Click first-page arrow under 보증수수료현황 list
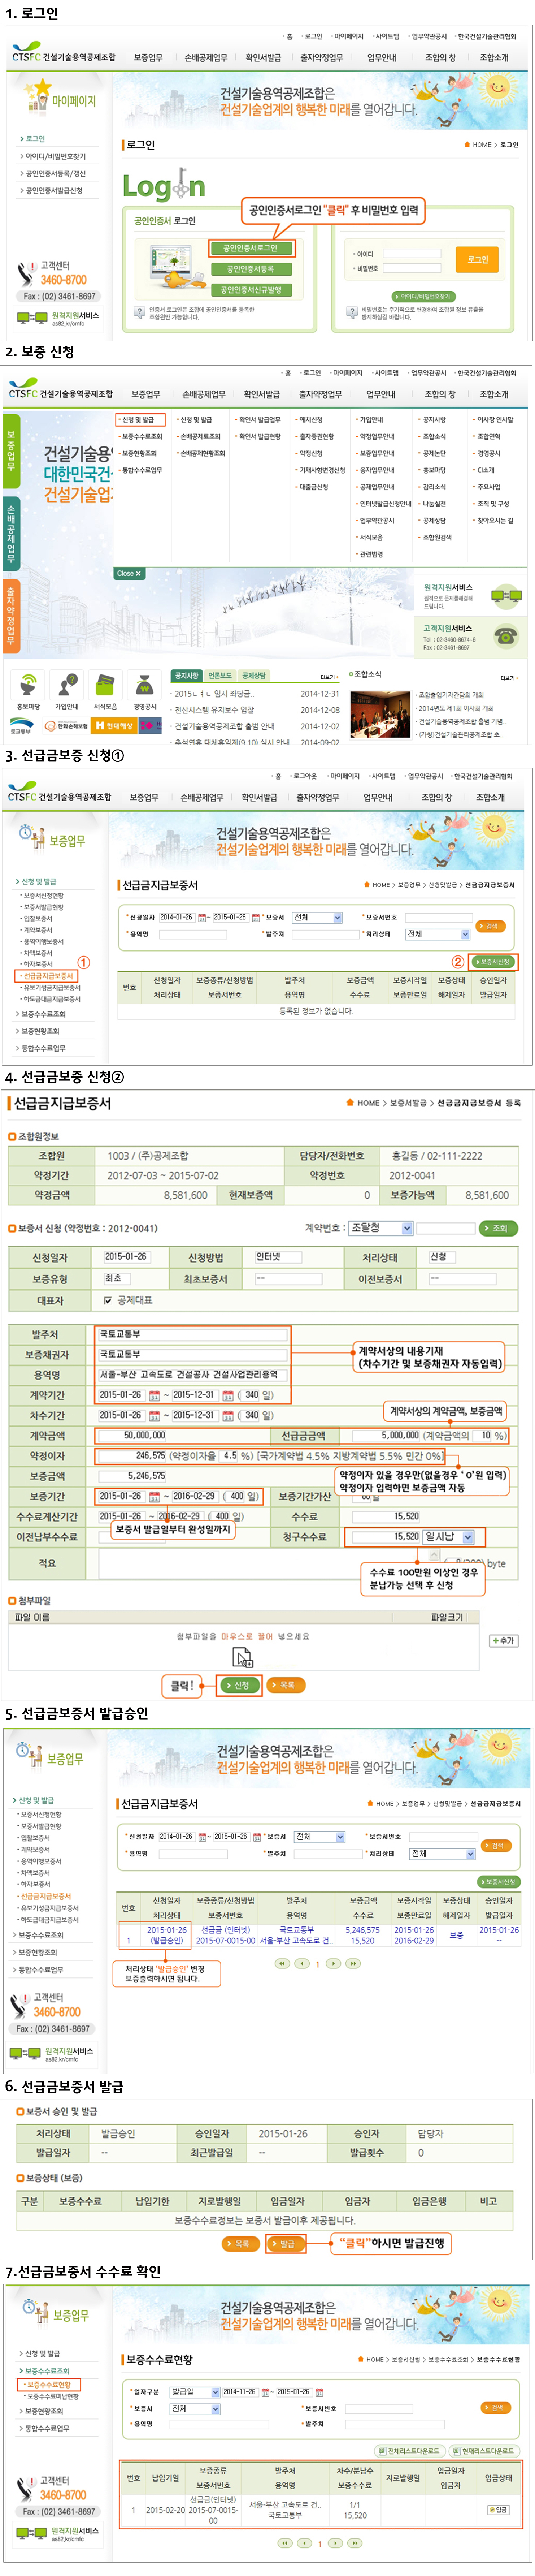 [x=285, y=2543]
